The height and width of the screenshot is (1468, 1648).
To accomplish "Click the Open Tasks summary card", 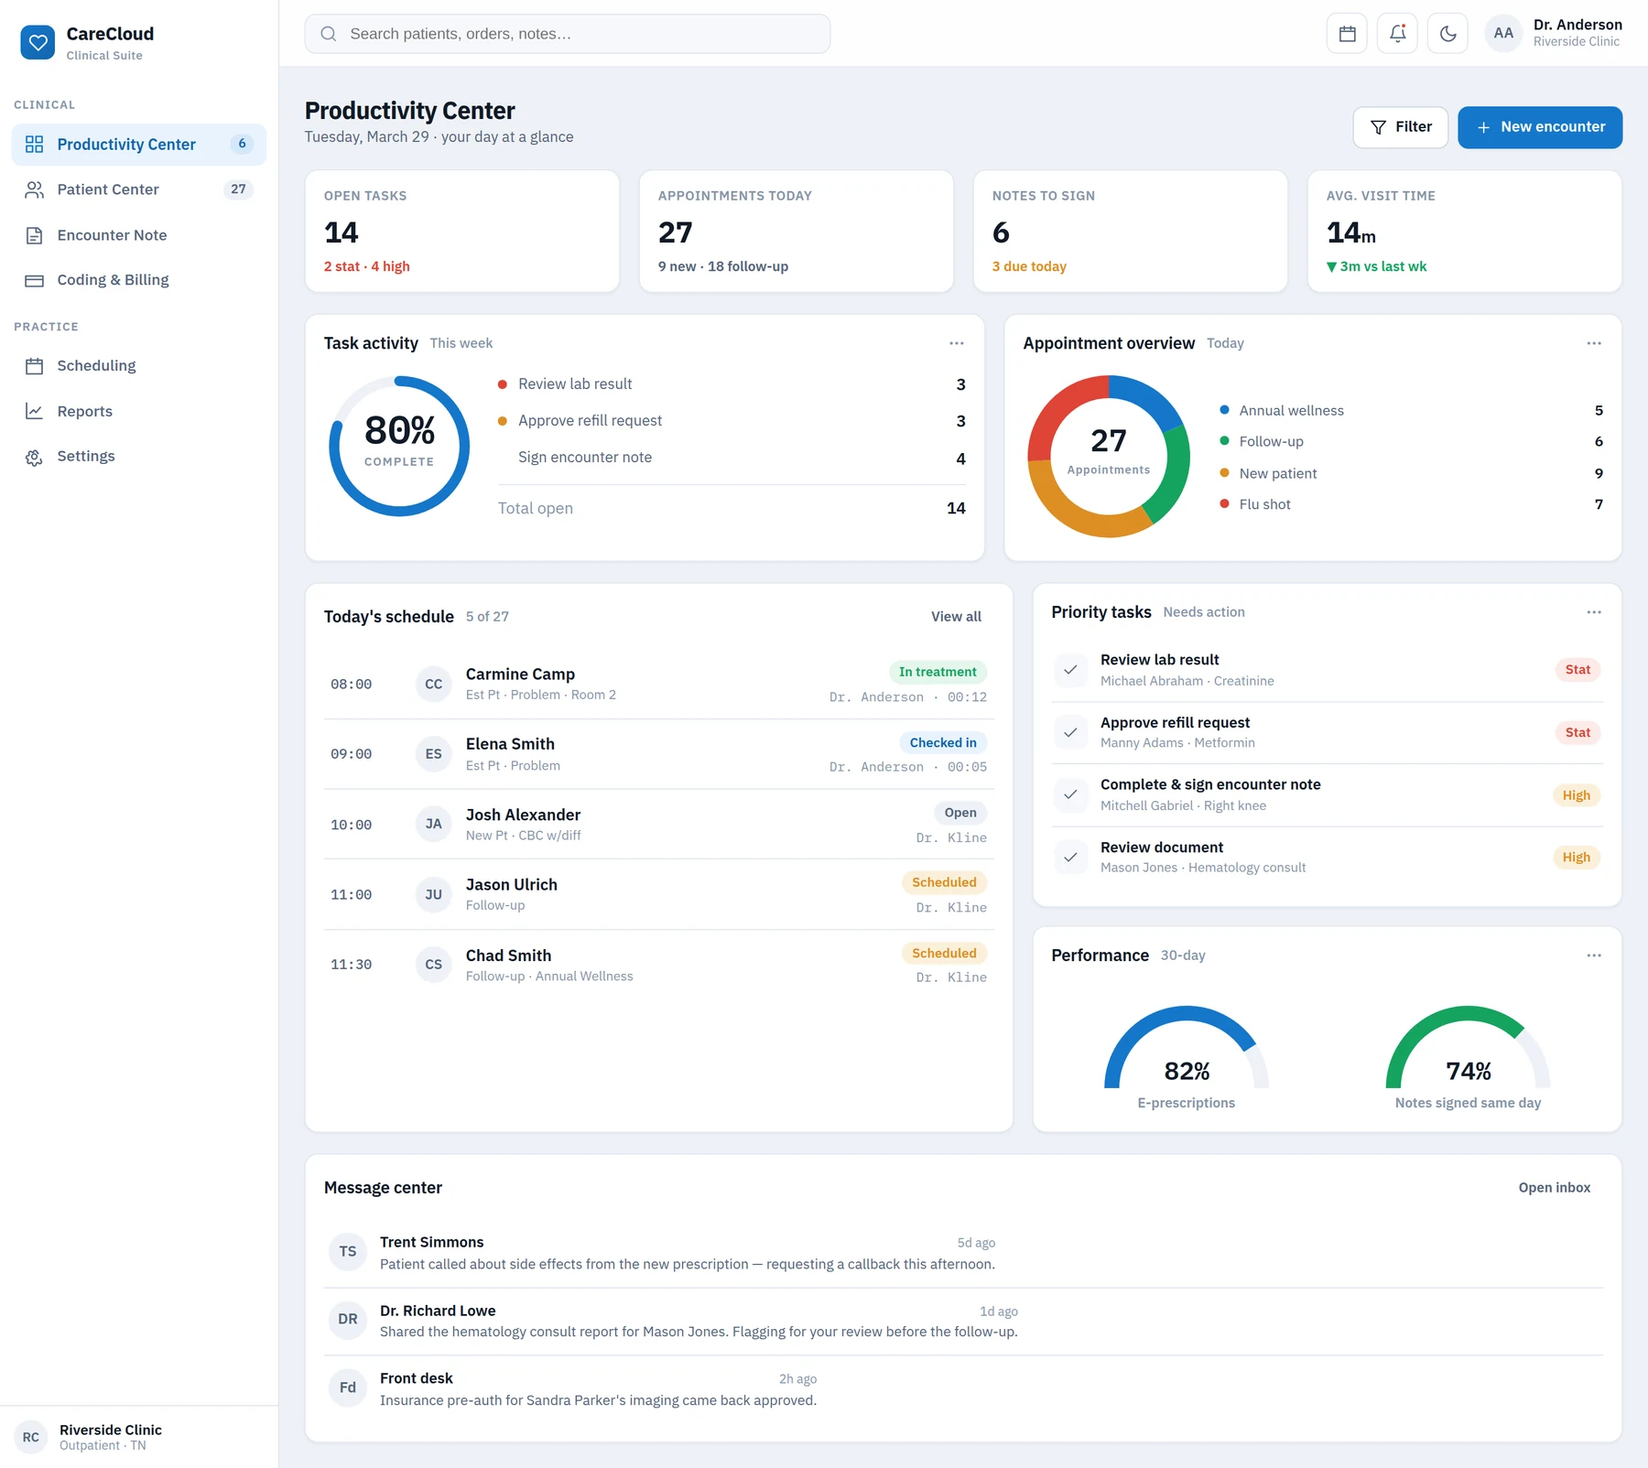I will pos(462,232).
